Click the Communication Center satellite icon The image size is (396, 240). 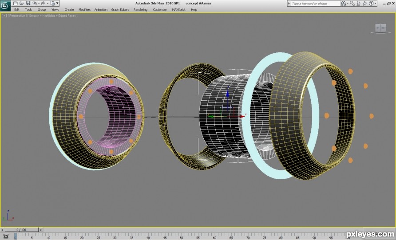point(359,3)
